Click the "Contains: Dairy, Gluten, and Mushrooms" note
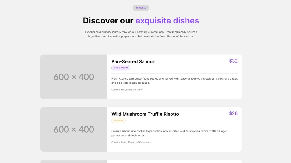 point(131,142)
